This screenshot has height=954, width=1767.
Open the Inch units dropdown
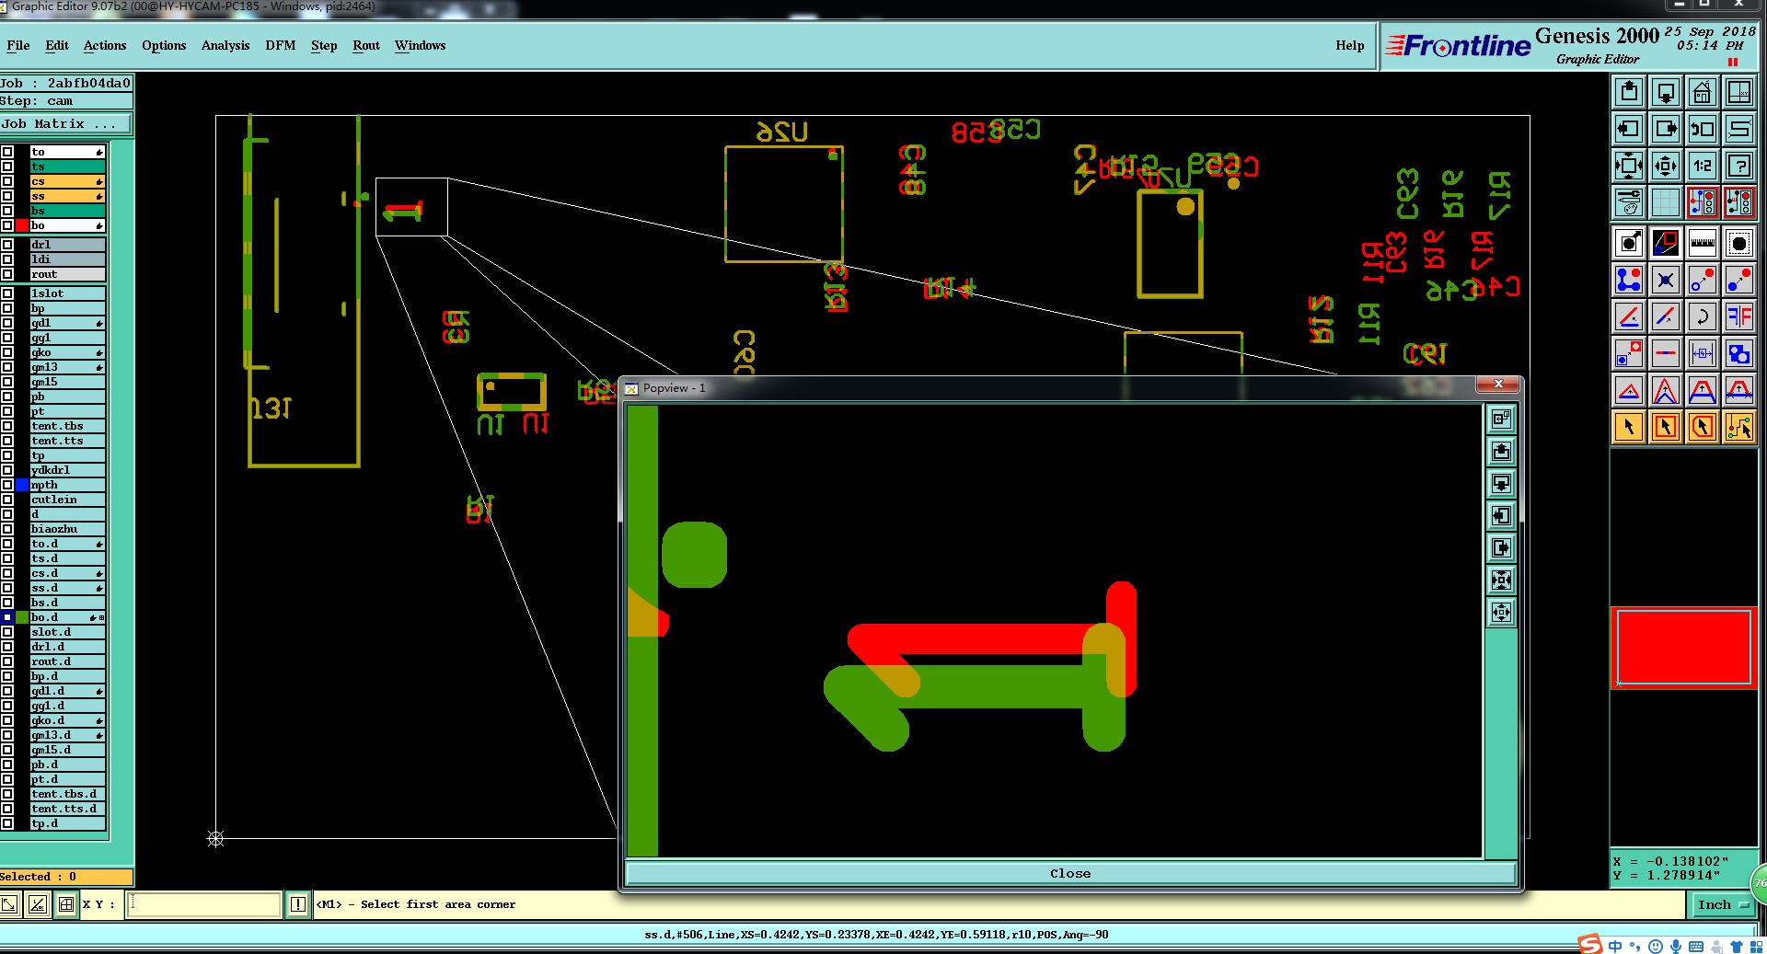(1723, 904)
